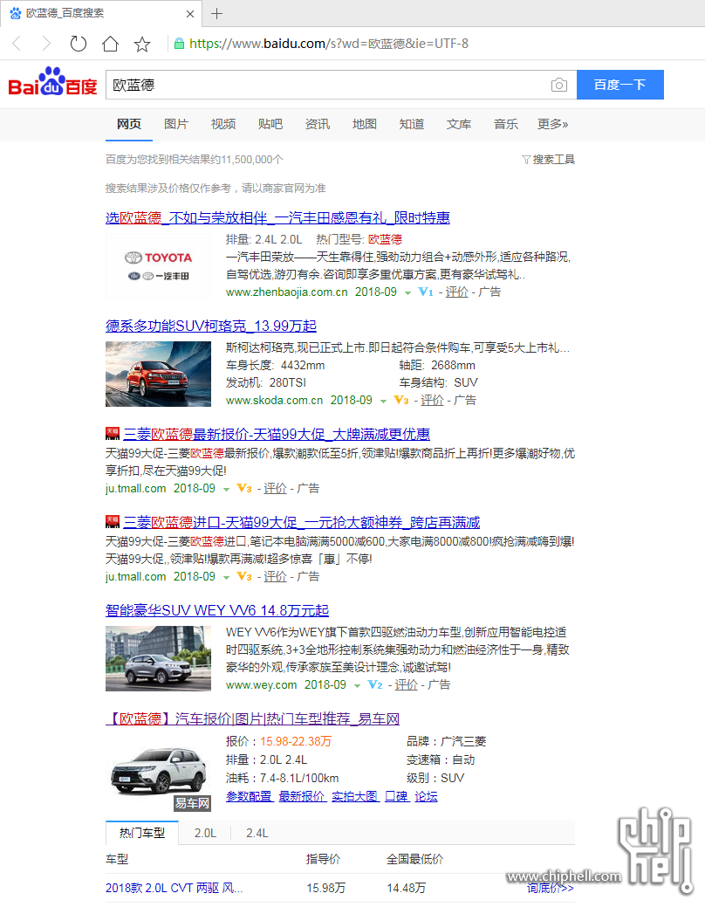Open image search via camera icon
The width and height of the screenshot is (705, 907).
(558, 85)
